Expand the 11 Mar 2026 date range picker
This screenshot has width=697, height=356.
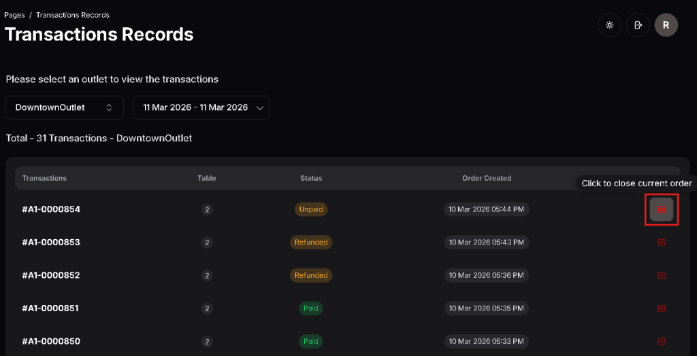click(201, 107)
